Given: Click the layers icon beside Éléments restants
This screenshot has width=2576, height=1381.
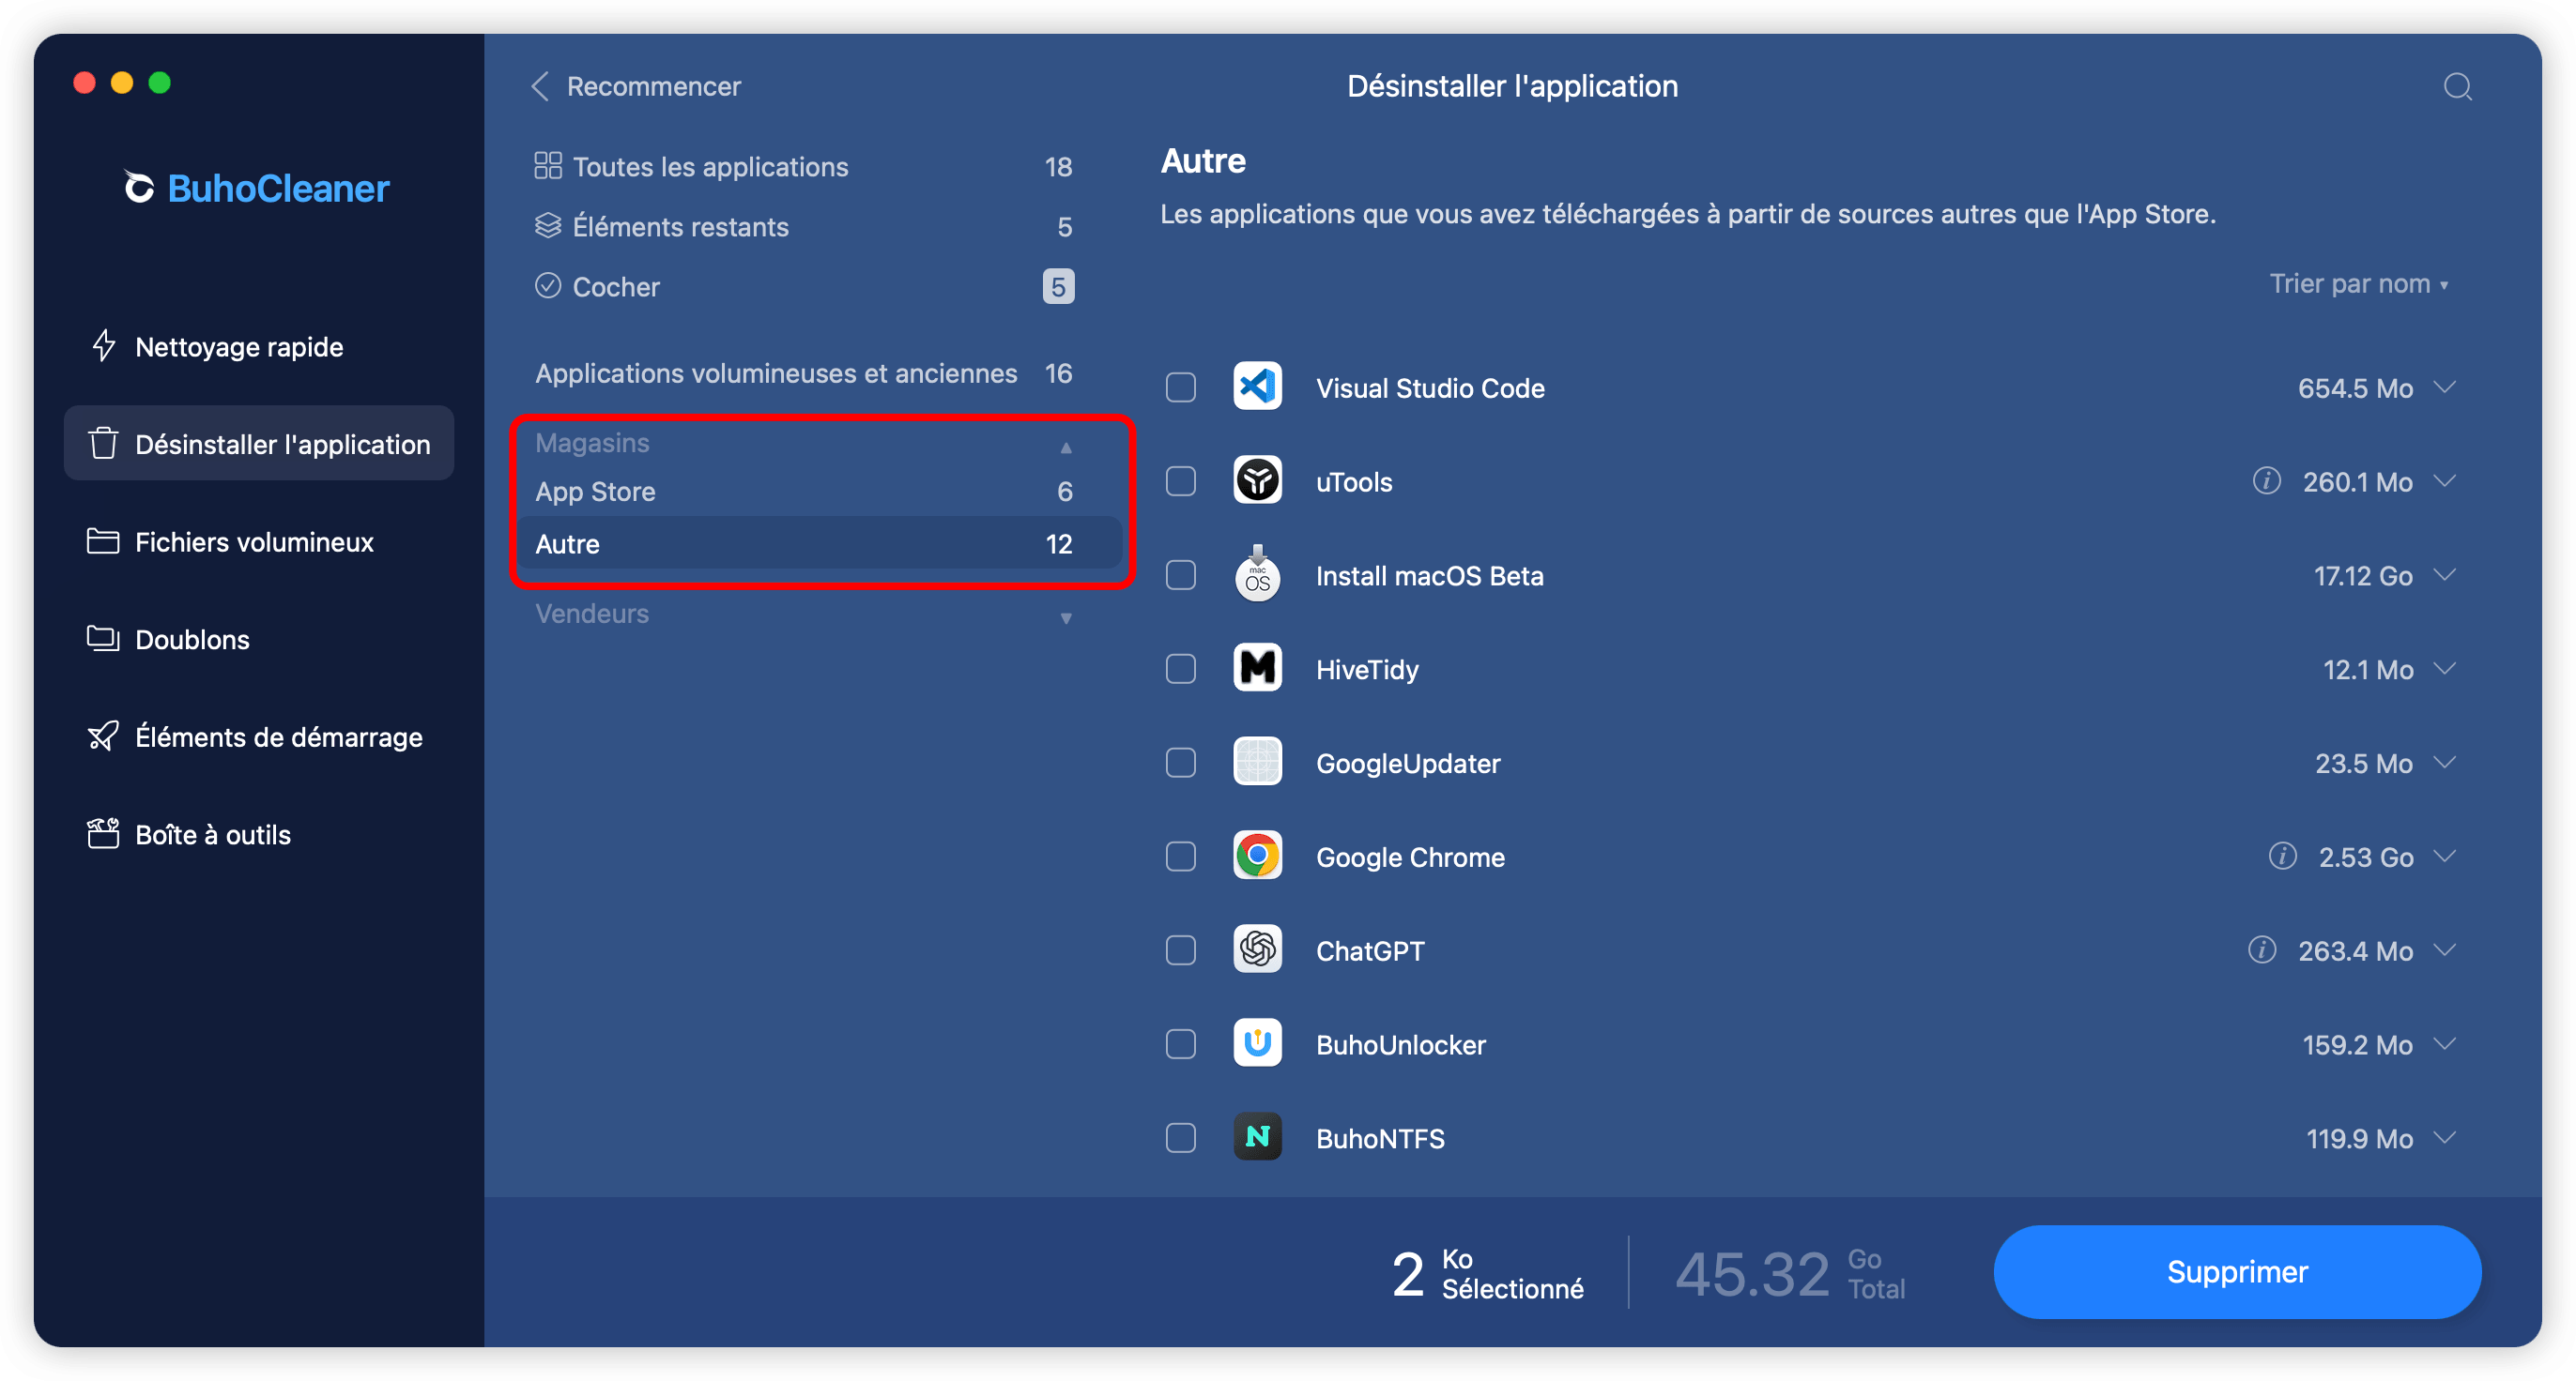Looking at the screenshot, I should (548, 226).
